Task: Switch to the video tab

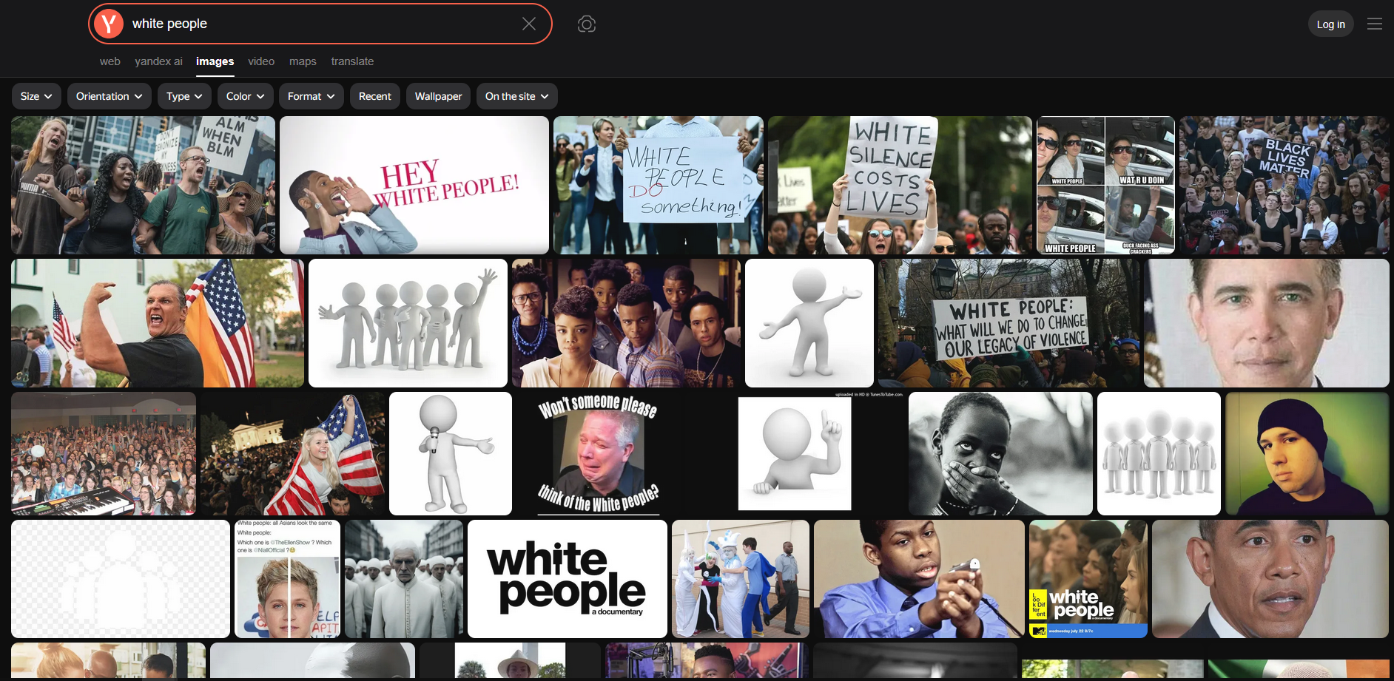Action: click(x=261, y=61)
